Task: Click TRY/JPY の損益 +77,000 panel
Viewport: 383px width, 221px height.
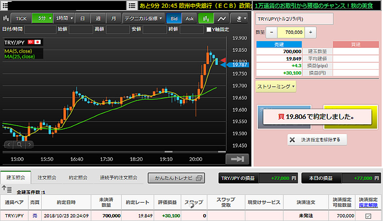Action: point(258,178)
